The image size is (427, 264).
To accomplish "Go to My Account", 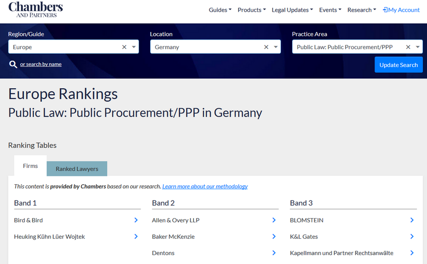I will click(x=401, y=10).
